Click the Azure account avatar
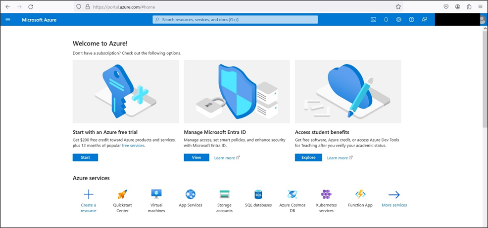 point(483,20)
